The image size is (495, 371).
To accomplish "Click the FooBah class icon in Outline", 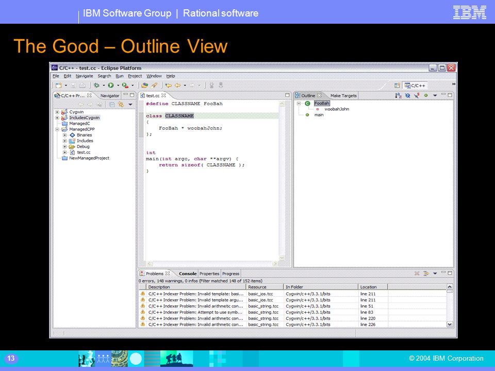I will coord(307,104).
